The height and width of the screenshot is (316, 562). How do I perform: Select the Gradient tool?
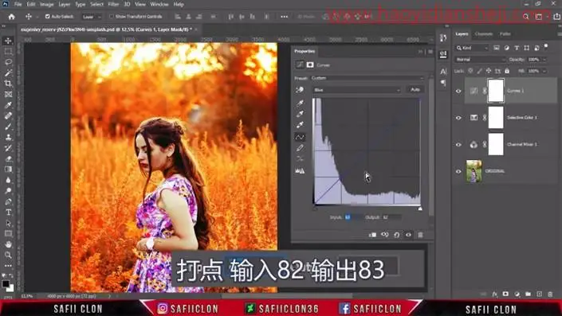[8, 170]
